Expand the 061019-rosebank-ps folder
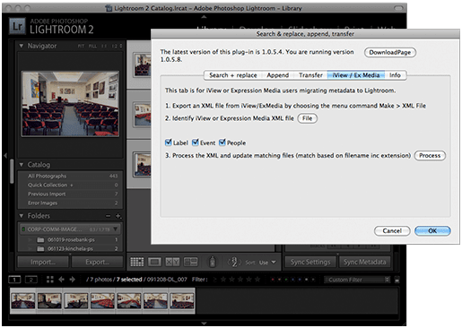This screenshot has height=328, width=462. tap(30, 239)
